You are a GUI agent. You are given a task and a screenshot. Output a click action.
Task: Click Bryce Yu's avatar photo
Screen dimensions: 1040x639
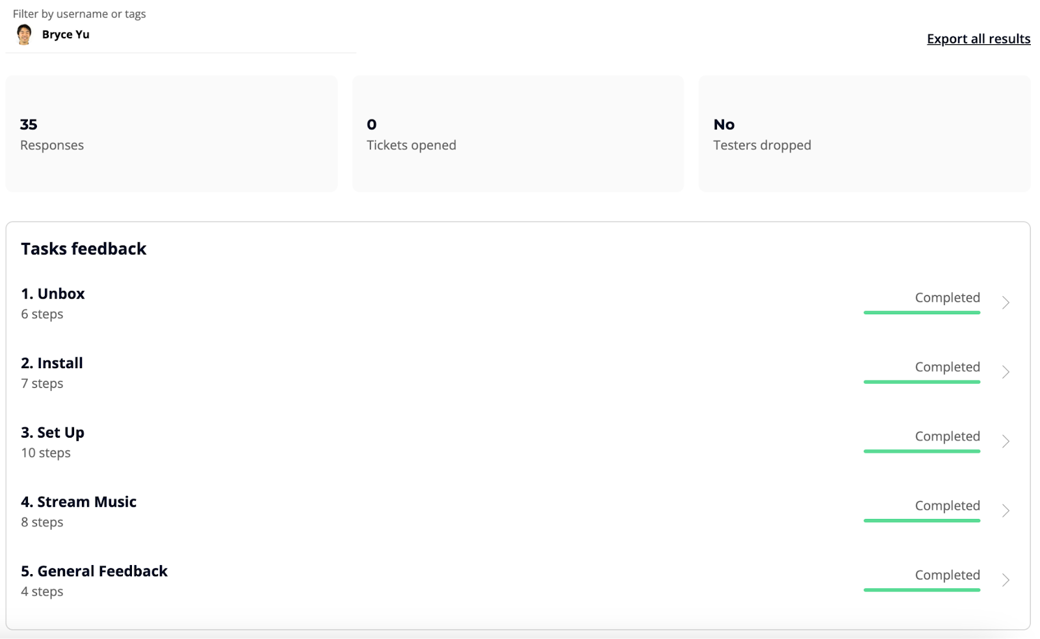pyautogui.click(x=24, y=34)
